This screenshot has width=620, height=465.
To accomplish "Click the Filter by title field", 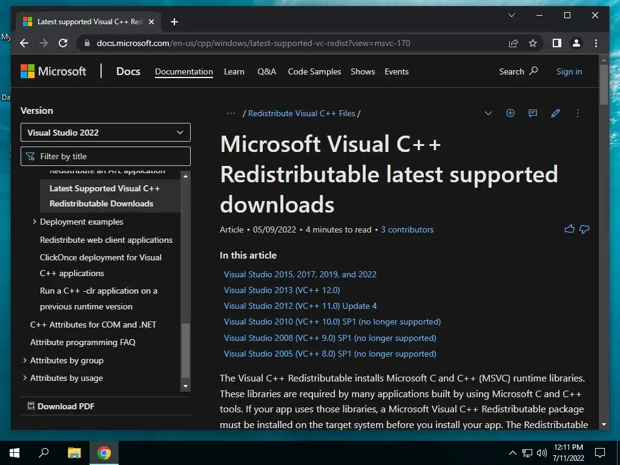I will coord(105,156).
